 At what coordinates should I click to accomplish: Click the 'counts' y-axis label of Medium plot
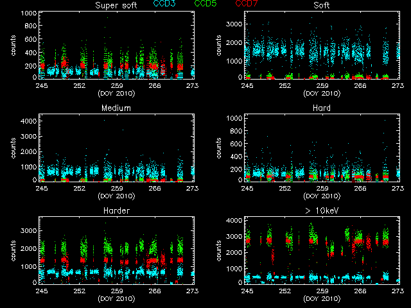click(13, 149)
